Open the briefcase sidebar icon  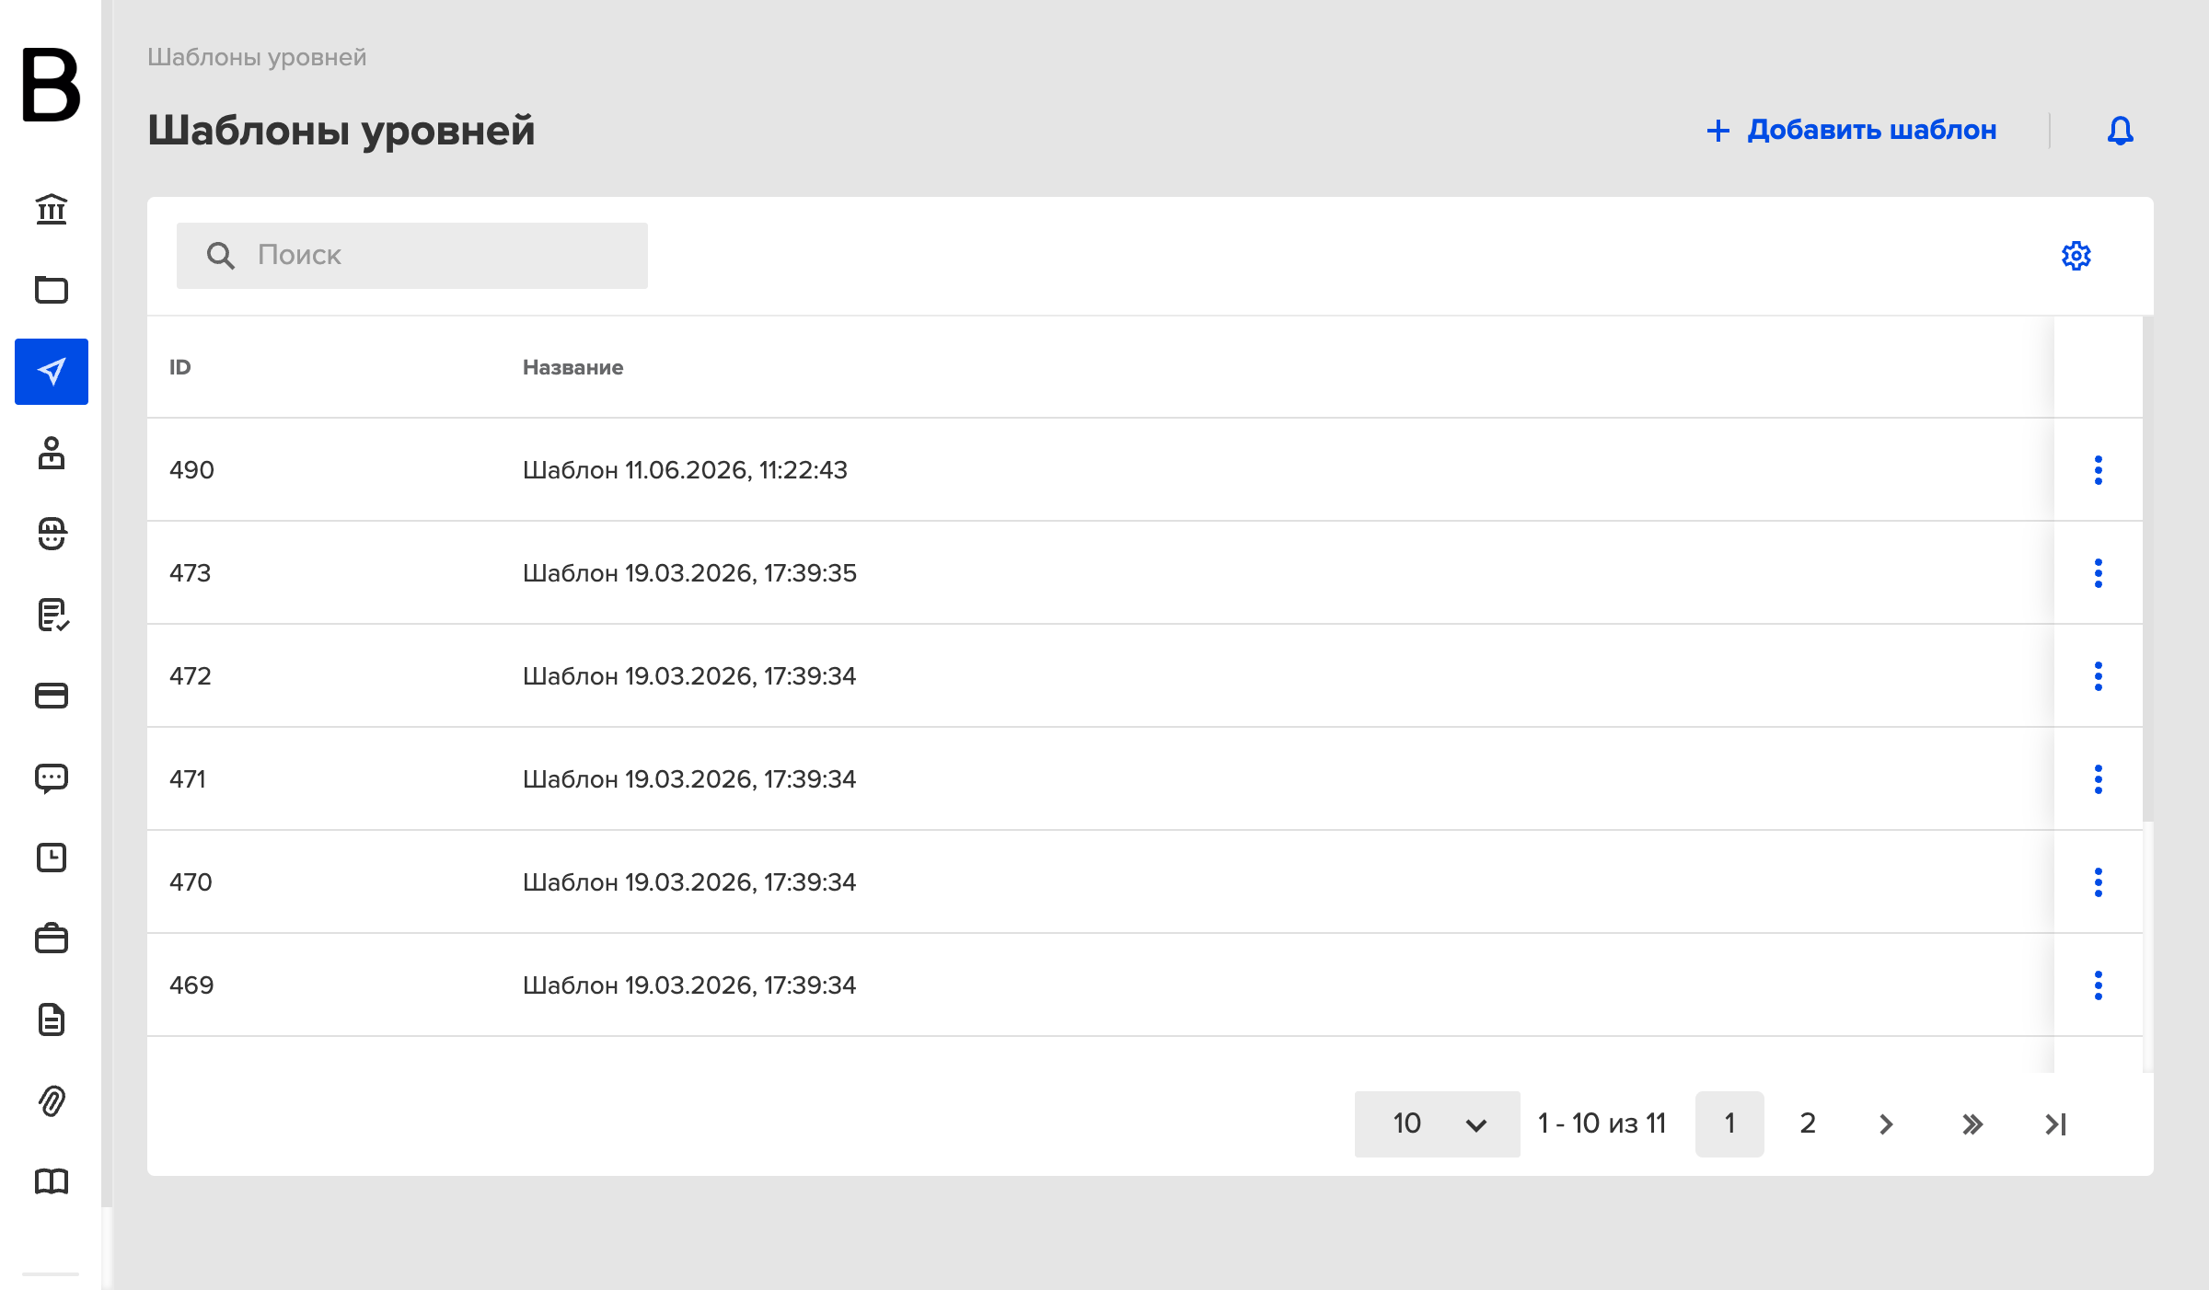52,939
